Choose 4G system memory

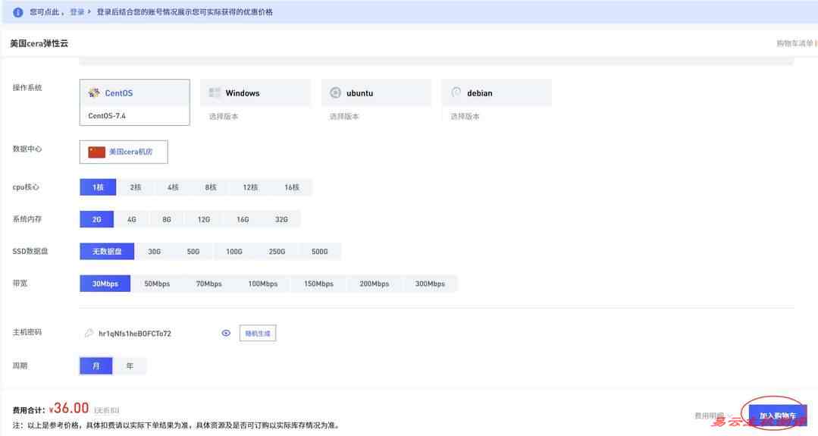131,220
